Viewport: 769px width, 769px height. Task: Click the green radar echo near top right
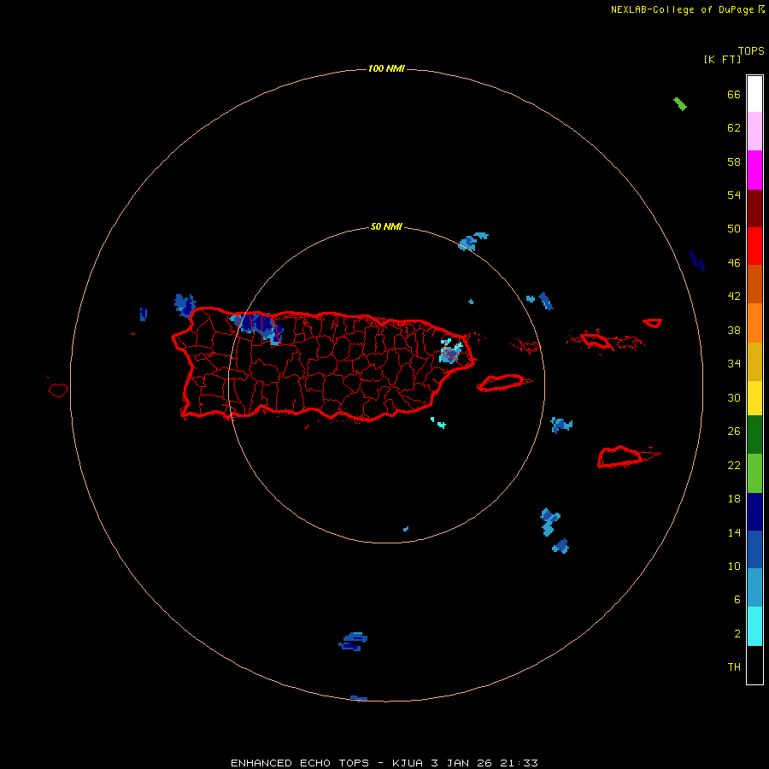point(680,104)
